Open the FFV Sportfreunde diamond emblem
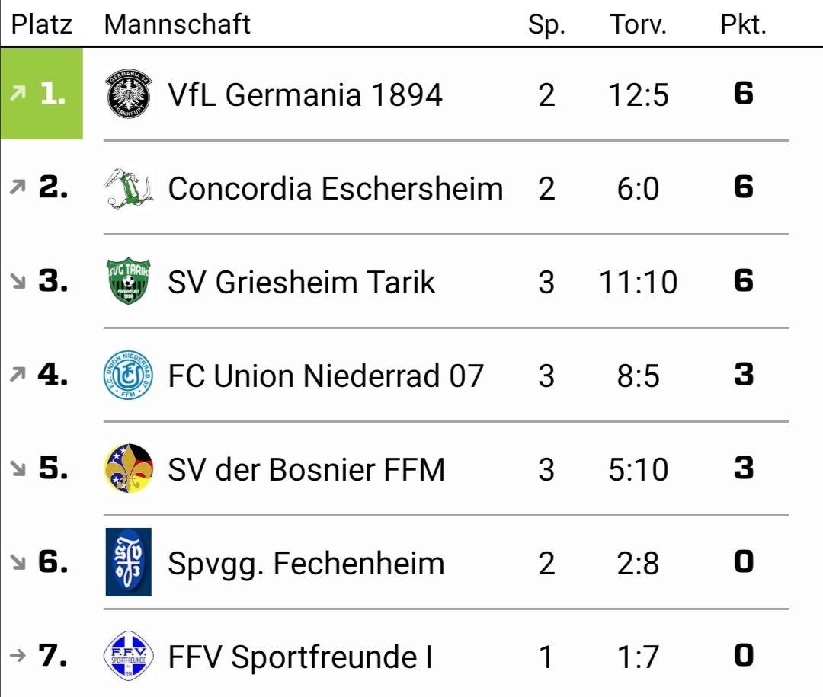 pos(129,656)
